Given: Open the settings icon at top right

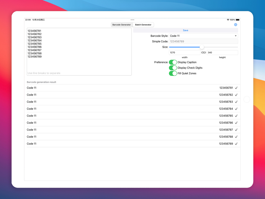Looking at the screenshot, I should pos(236,25).
